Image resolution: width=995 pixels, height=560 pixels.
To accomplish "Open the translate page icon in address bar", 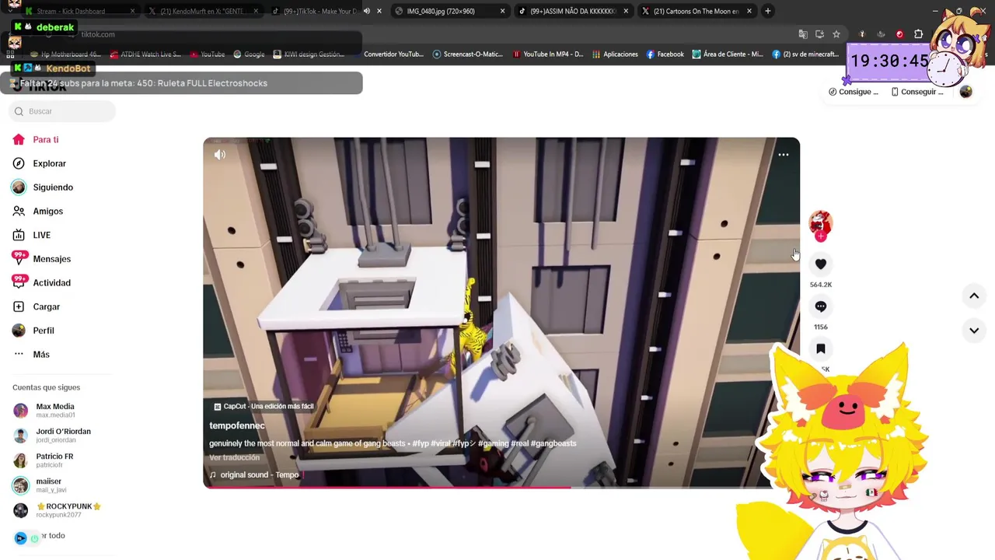I will (803, 34).
